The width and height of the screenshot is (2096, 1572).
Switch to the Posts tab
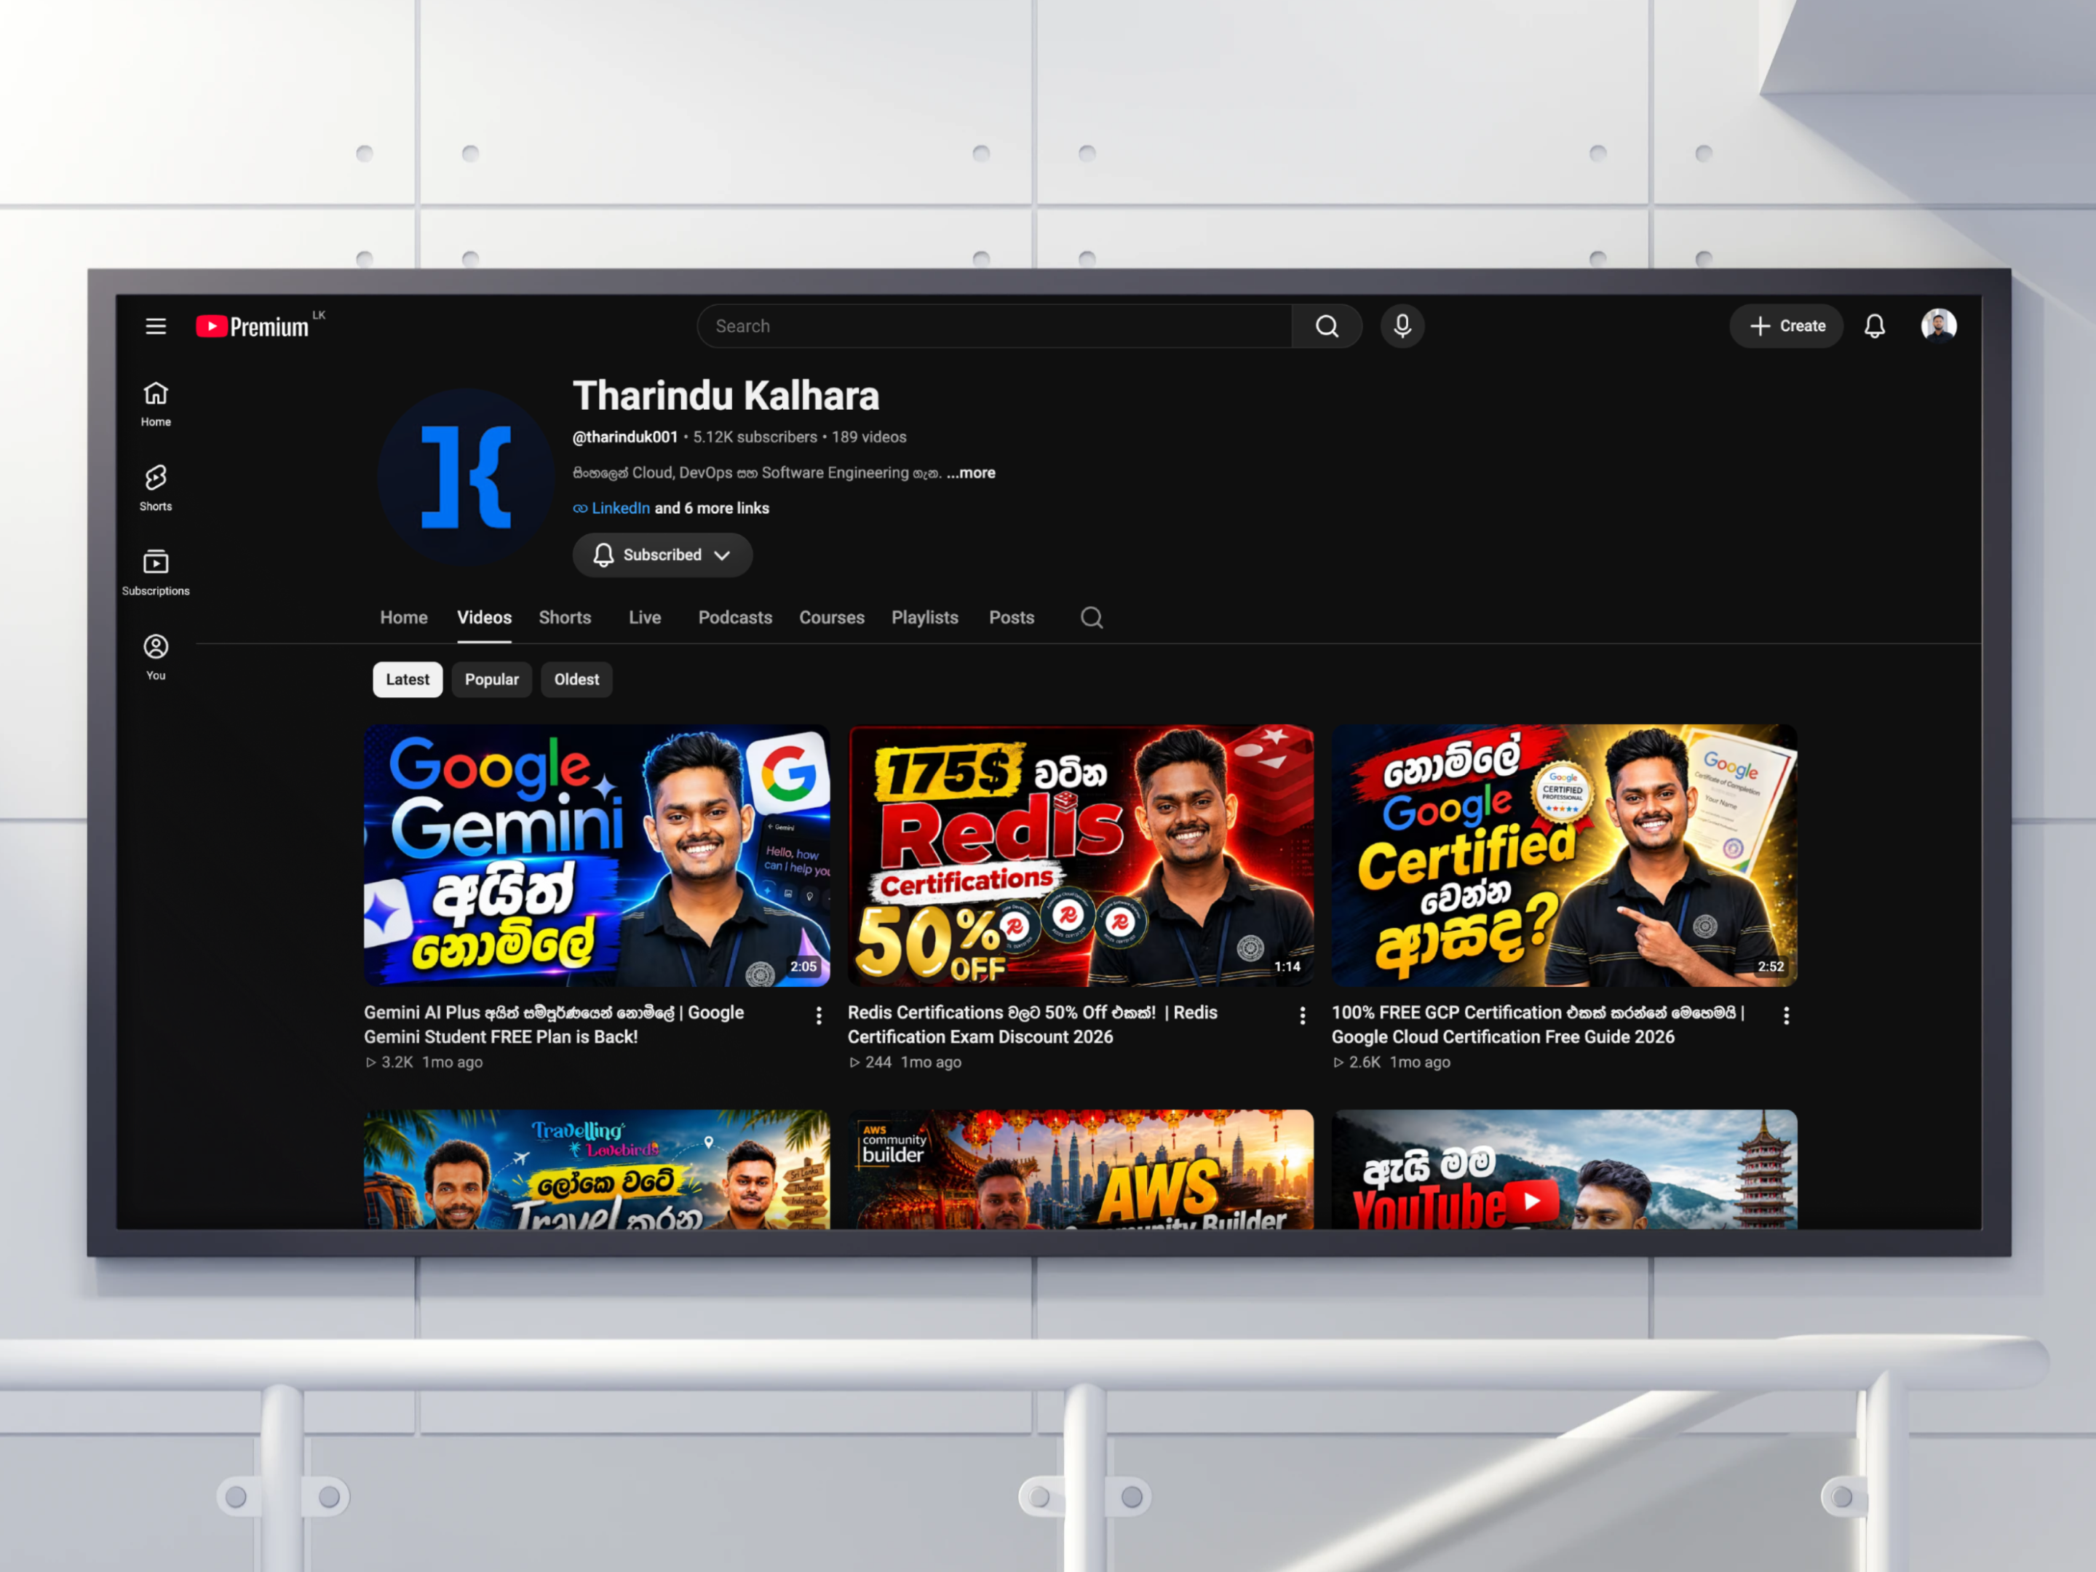[1011, 618]
